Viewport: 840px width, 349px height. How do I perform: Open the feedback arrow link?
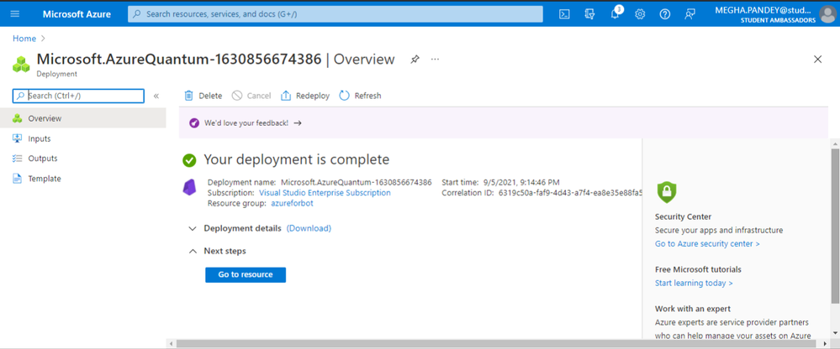[x=298, y=123]
